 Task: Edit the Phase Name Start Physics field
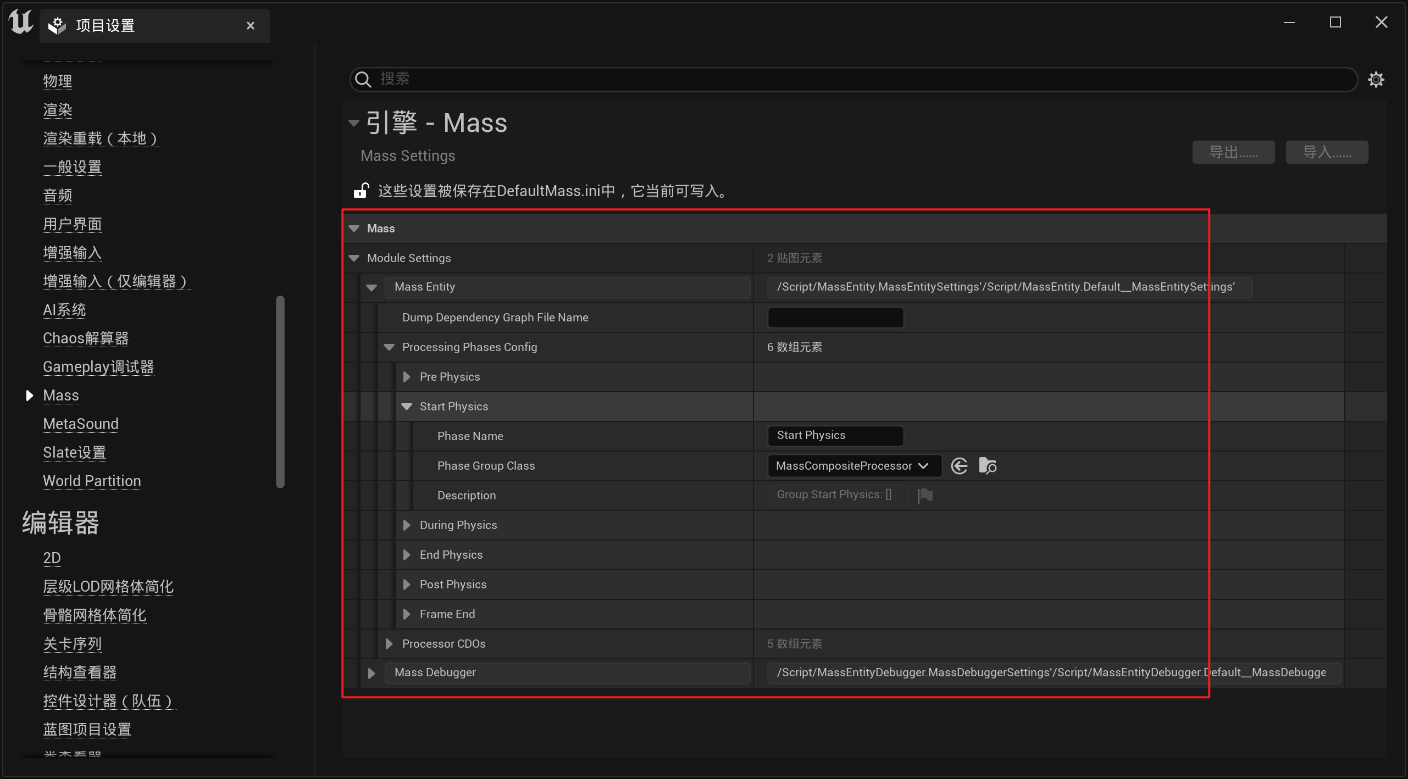click(835, 436)
